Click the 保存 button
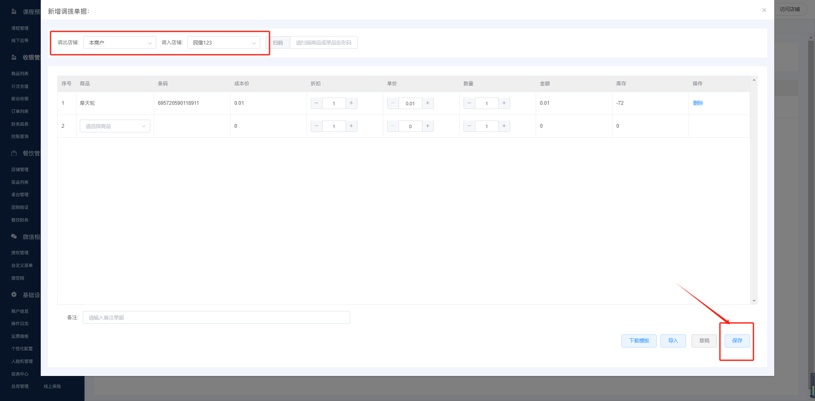This screenshot has width=815, height=401. tap(737, 341)
